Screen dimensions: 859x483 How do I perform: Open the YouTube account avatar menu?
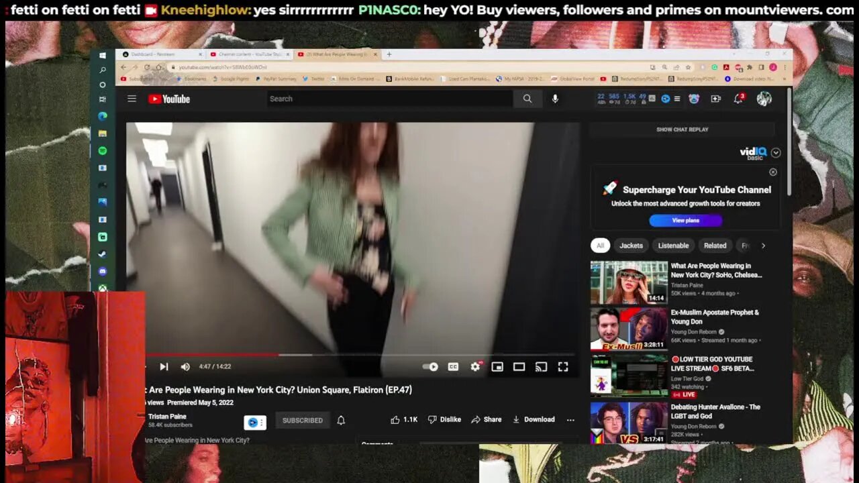(764, 99)
